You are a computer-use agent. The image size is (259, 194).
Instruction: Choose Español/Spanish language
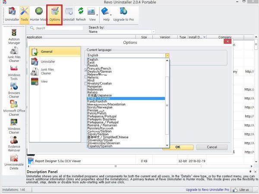click(x=126, y=146)
